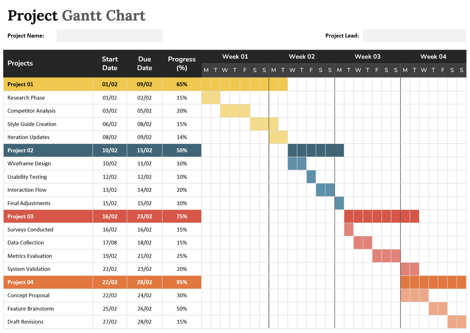
Task: Click the blue bar for Wireframe Design
Action: pyautogui.click(x=297, y=163)
